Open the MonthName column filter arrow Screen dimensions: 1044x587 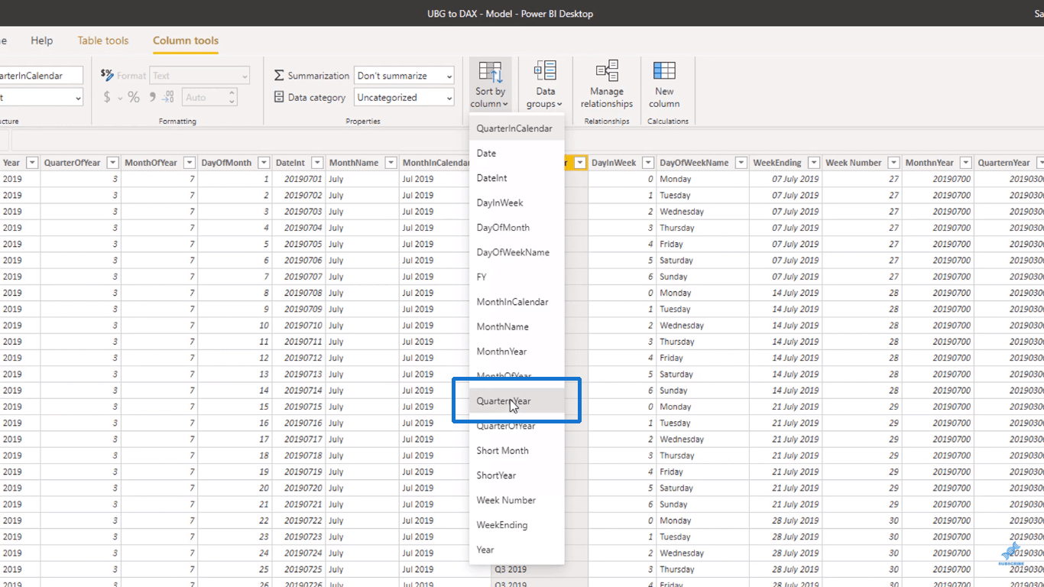[x=391, y=163]
